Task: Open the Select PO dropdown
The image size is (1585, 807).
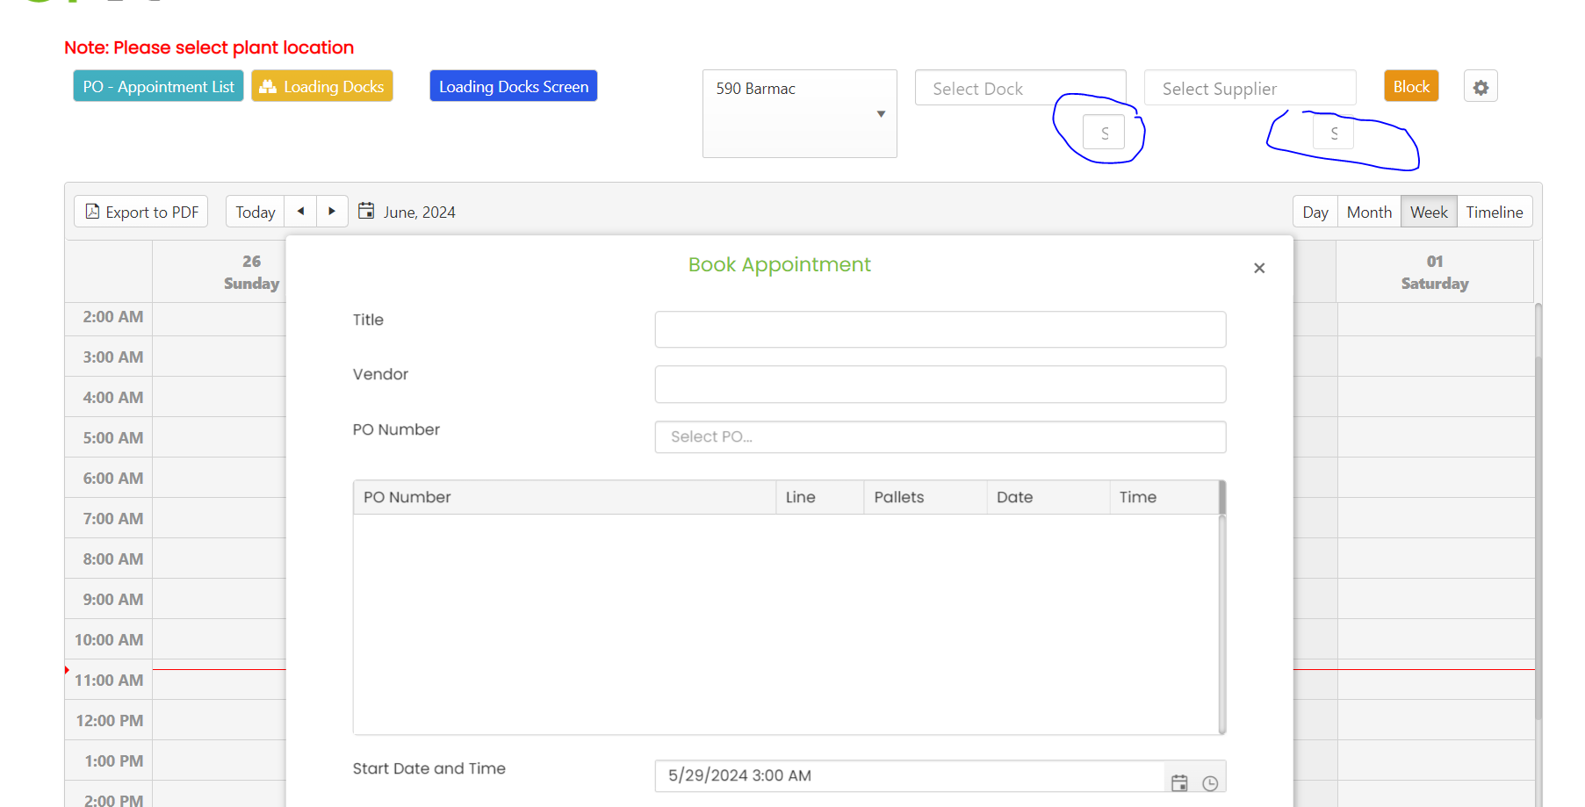Action: 940,436
